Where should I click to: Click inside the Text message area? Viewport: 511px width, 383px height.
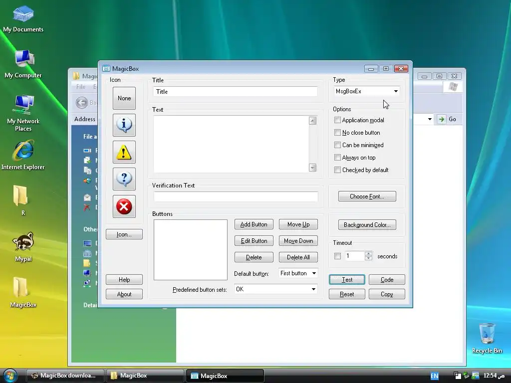(x=231, y=144)
